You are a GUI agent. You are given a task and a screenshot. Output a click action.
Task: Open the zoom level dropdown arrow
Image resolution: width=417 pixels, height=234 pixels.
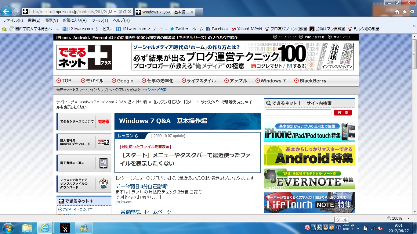408,218
